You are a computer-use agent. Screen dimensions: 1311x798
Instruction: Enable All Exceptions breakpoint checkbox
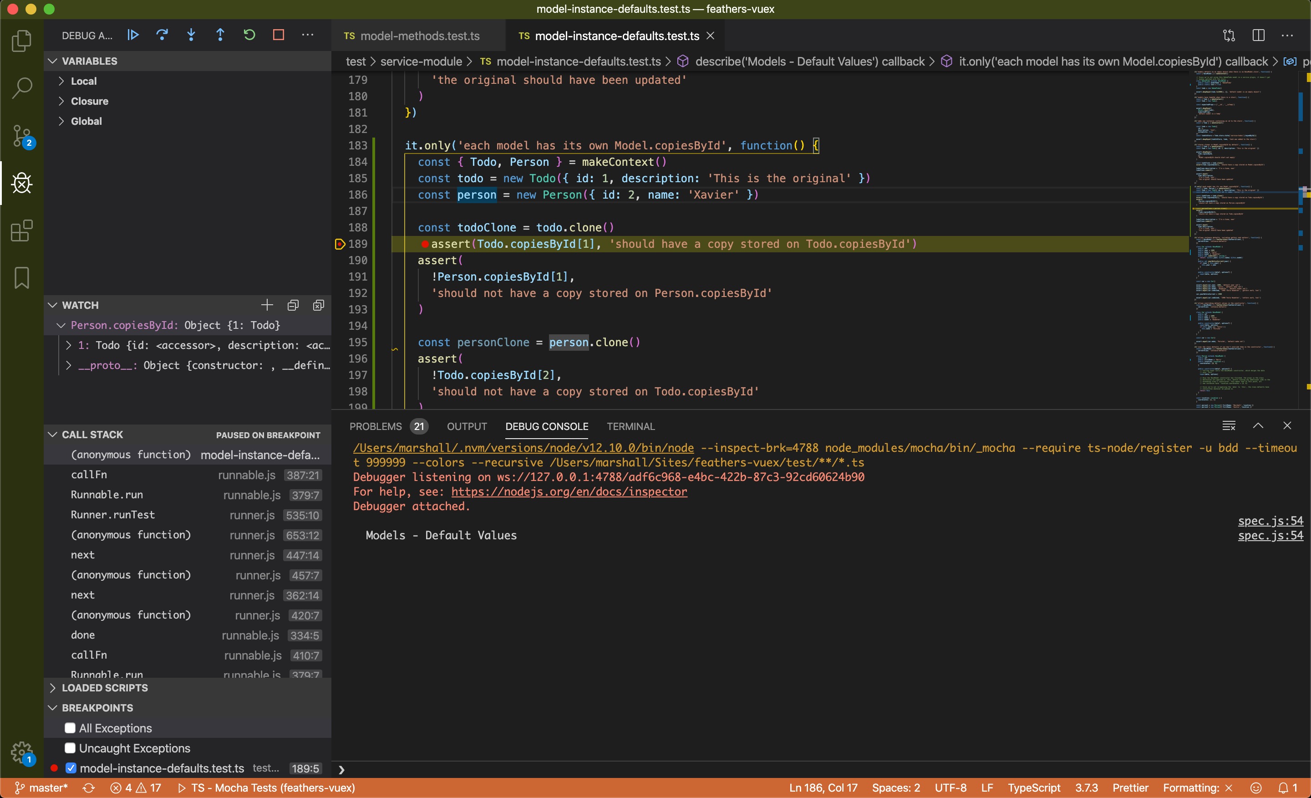click(x=70, y=728)
